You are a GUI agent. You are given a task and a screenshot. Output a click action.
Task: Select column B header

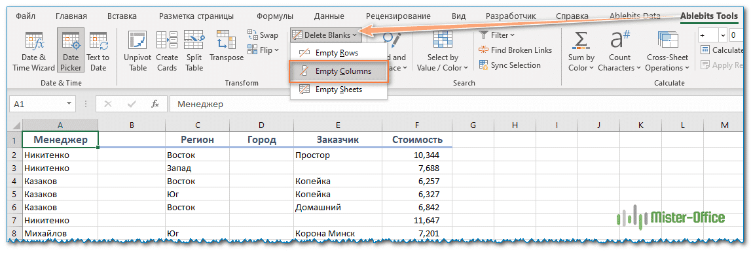tap(132, 125)
